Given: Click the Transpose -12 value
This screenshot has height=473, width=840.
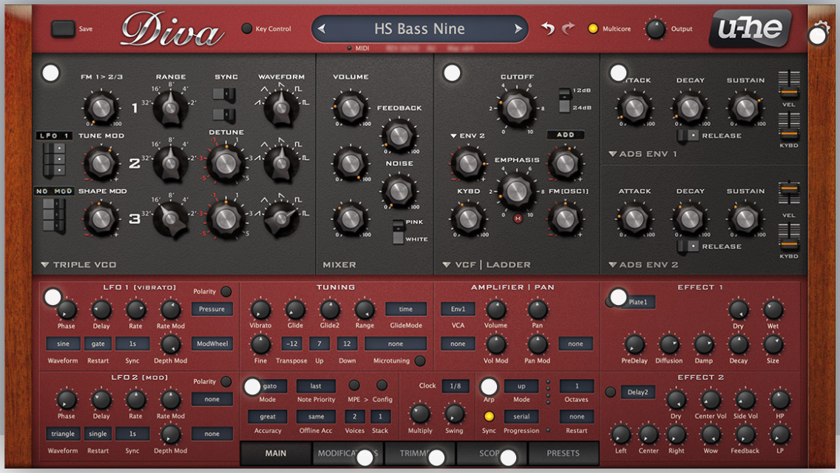Looking at the screenshot, I should tap(292, 343).
